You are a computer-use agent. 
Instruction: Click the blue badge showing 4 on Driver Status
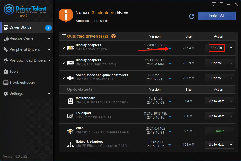(48, 28)
